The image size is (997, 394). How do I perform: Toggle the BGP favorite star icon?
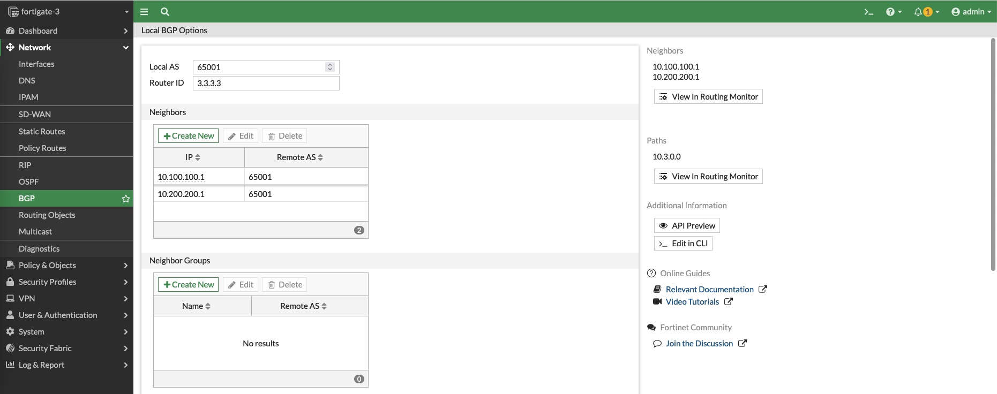click(x=126, y=199)
